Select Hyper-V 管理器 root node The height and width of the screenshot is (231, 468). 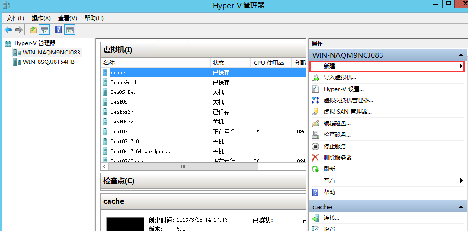(x=35, y=44)
